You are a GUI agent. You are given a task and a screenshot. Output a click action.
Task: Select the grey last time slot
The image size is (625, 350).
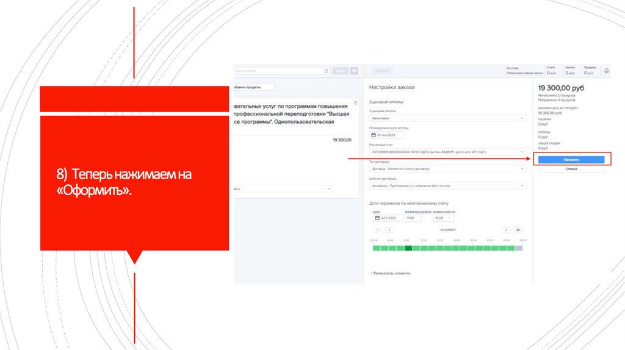pos(519,248)
